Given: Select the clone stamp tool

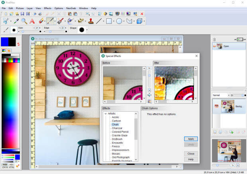Looking at the screenshot, I should pos(91,21).
